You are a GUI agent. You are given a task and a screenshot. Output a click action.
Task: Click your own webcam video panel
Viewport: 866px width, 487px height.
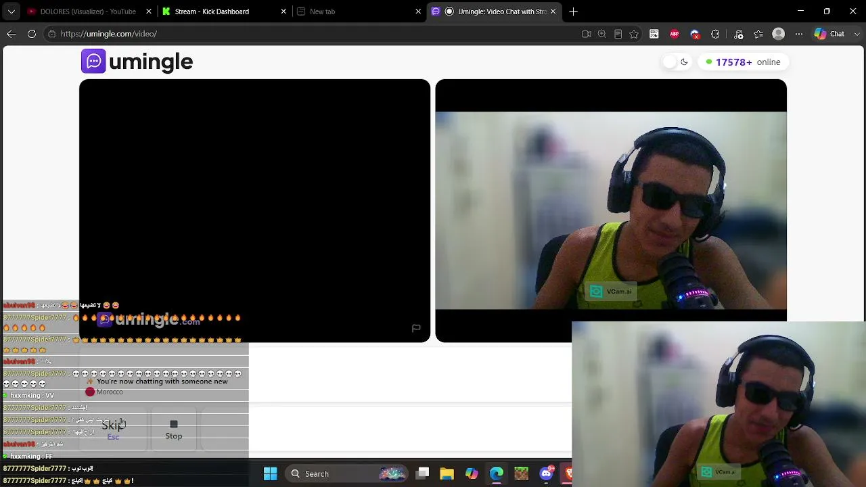611,210
